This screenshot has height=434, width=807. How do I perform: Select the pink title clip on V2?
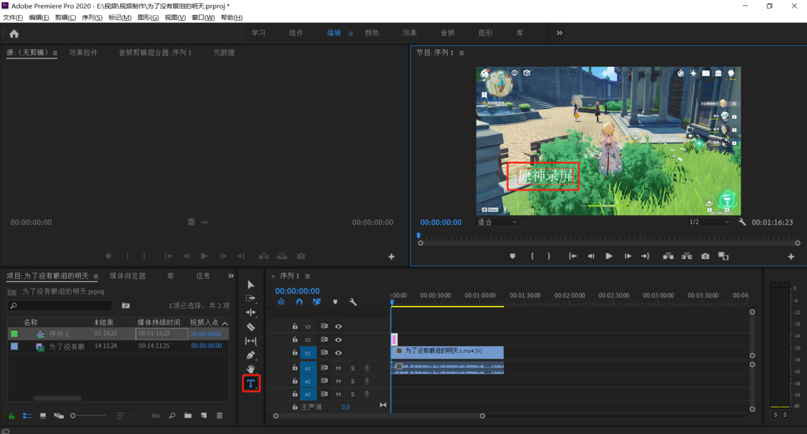coord(394,339)
